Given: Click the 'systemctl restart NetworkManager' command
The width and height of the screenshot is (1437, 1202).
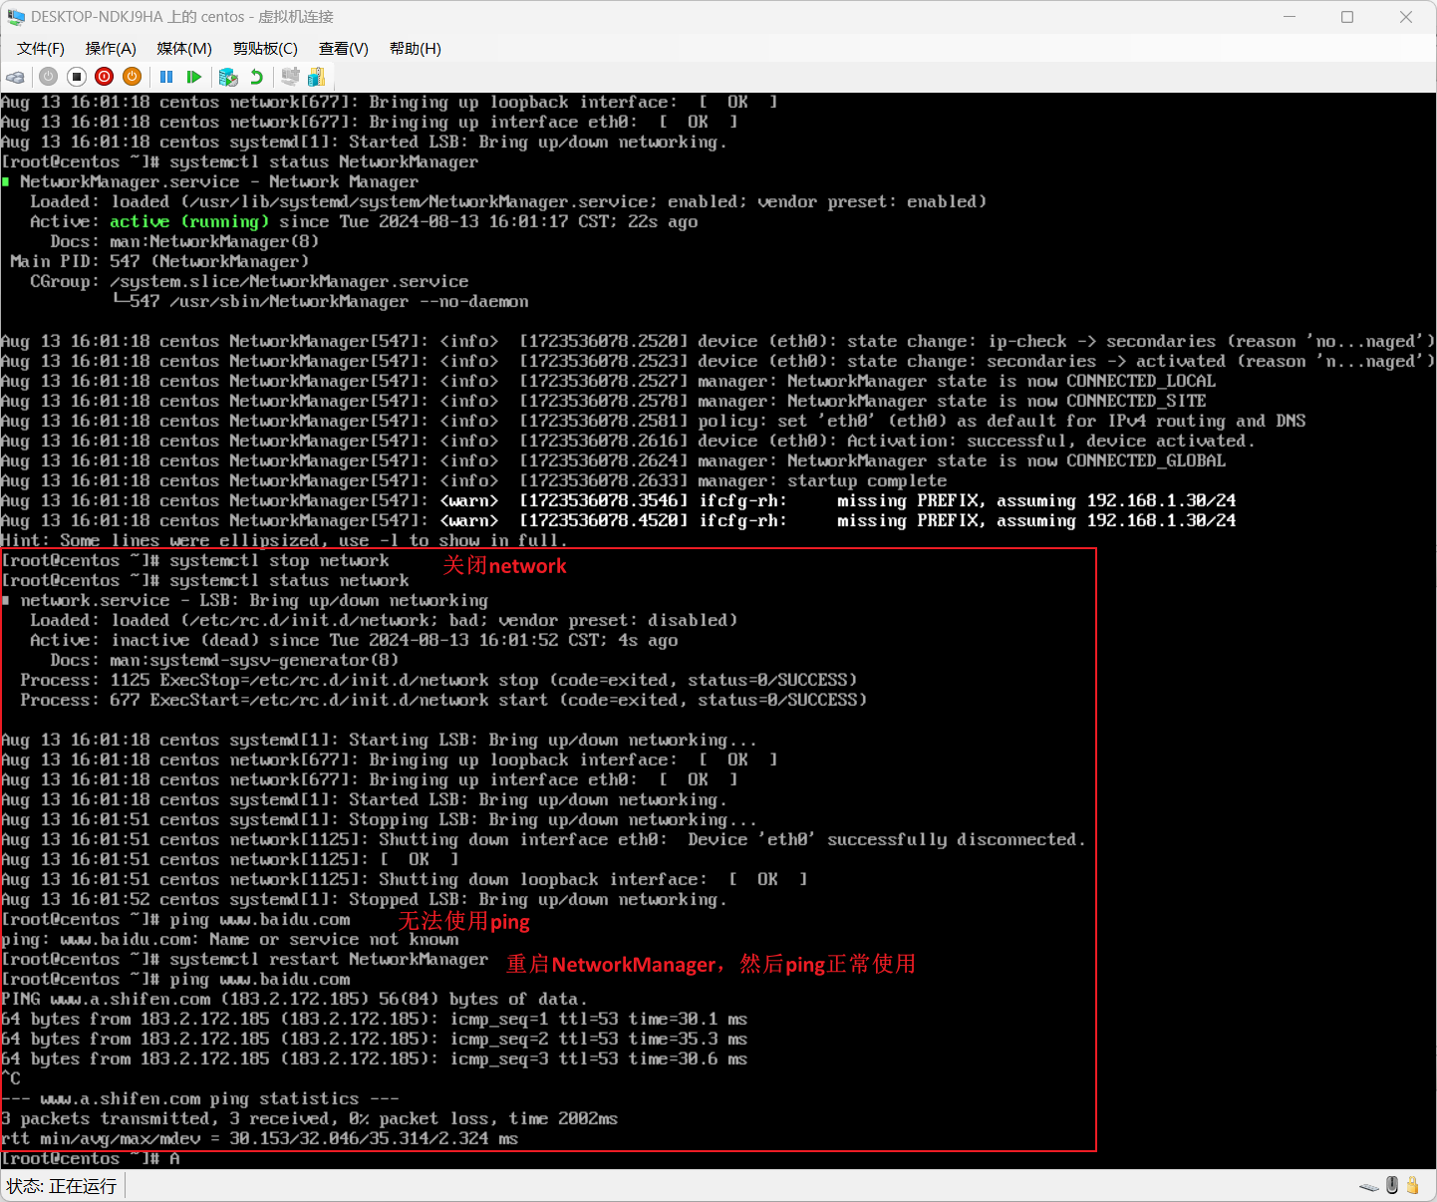Looking at the screenshot, I should (x=244, y=959).
